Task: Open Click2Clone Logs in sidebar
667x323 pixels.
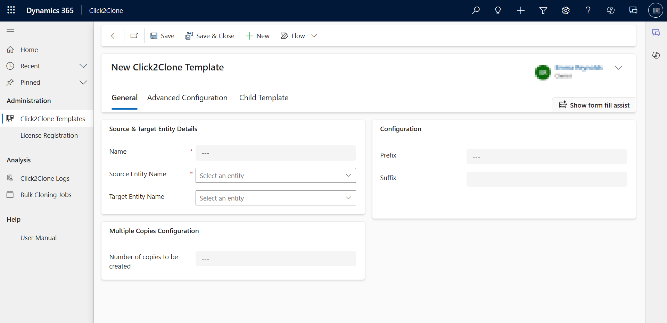Action: [x=45, y=178]
